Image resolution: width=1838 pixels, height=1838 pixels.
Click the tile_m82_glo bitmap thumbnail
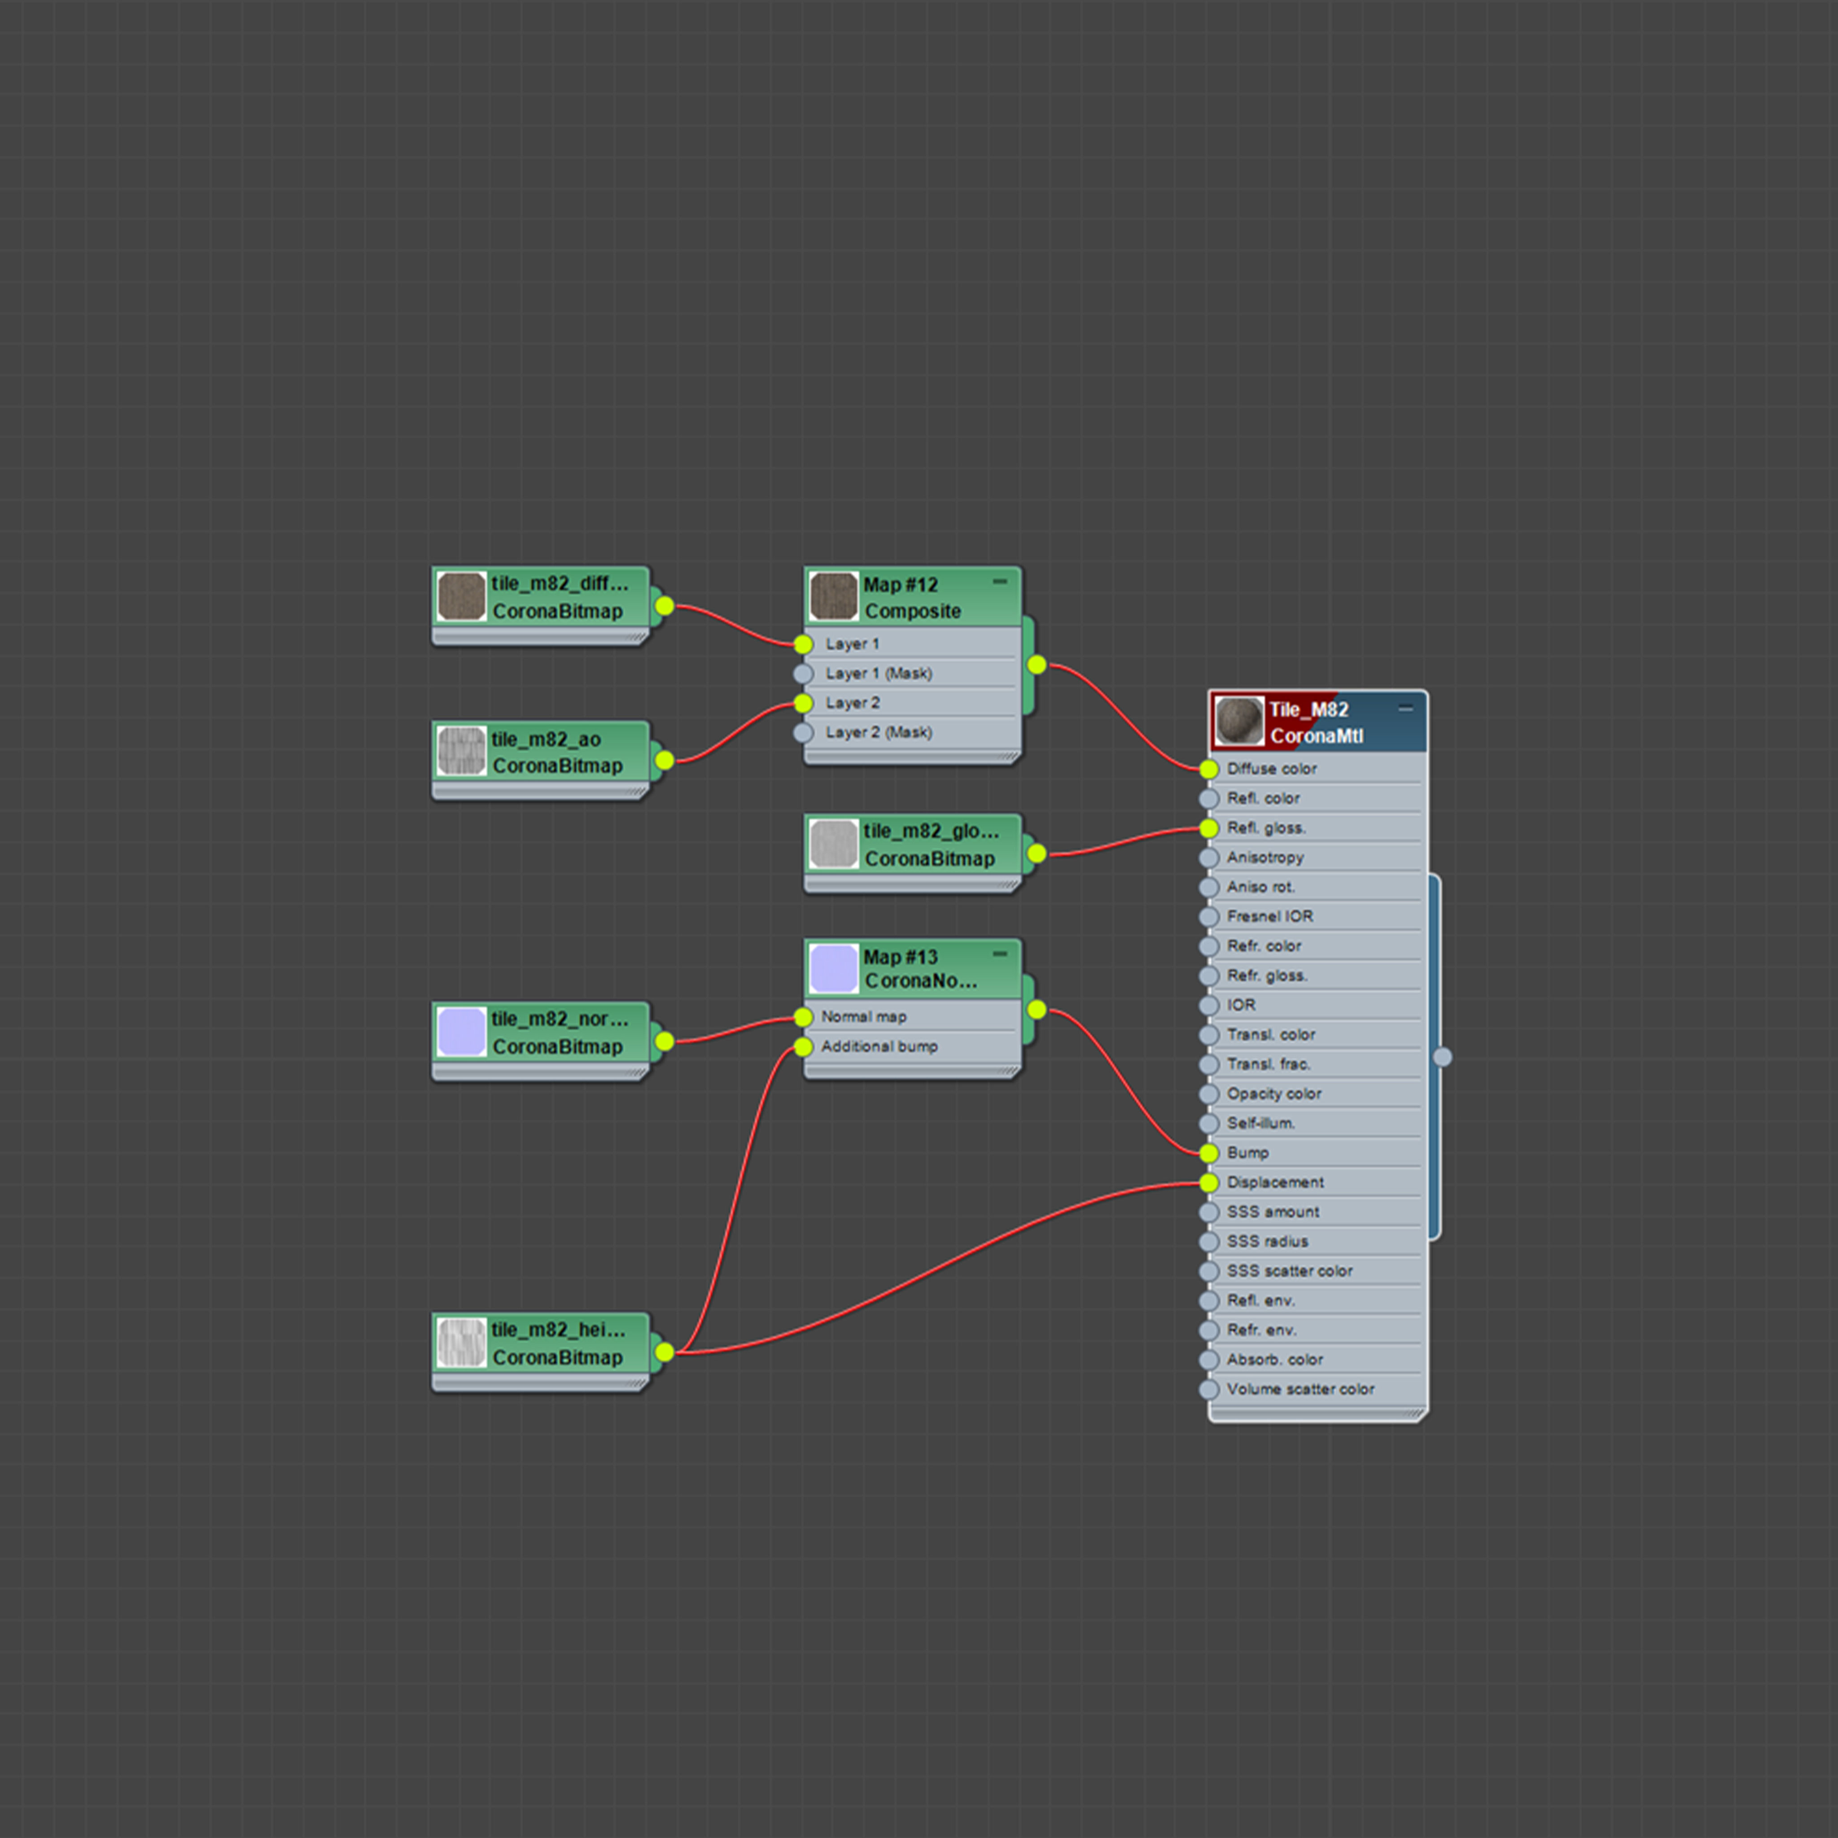[x=833, y=844]
